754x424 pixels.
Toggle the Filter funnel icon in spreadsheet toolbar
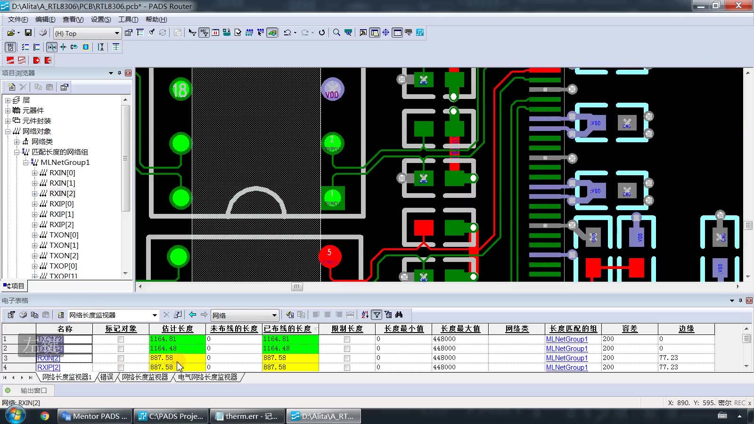377,315
